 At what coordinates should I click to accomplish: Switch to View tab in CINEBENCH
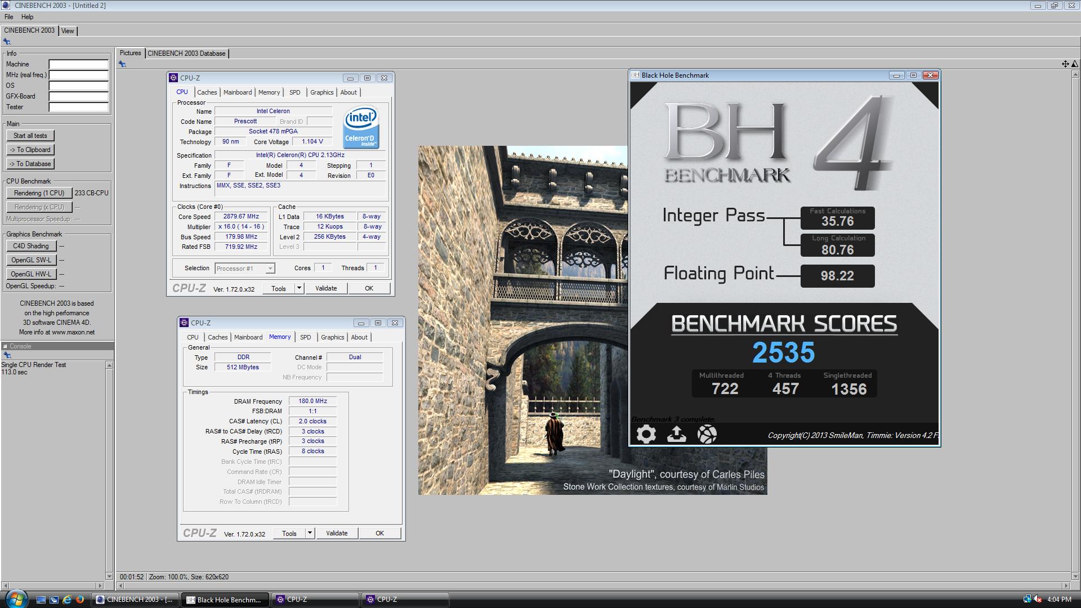tap(68, 31)
